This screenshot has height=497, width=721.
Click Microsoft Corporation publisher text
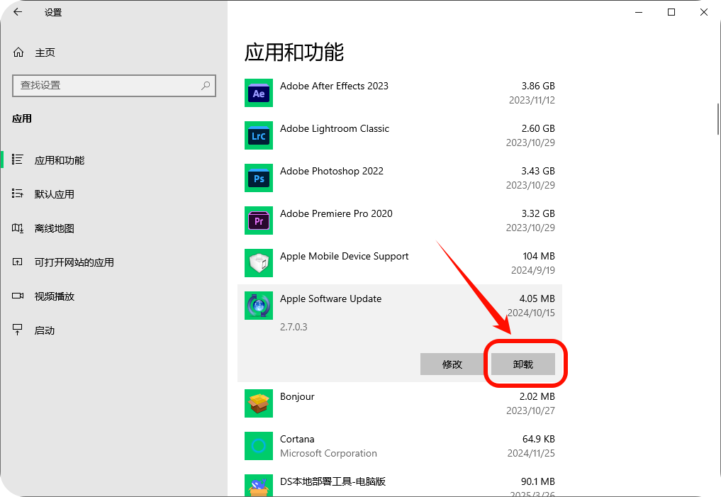click(328, 453)
